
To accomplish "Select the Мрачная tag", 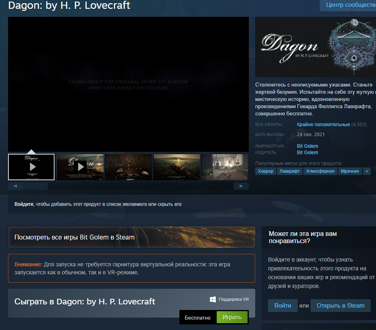I will 350,171.
